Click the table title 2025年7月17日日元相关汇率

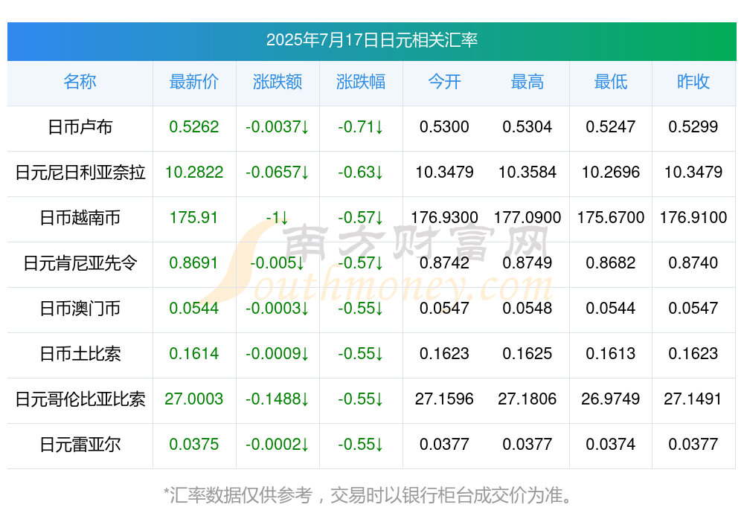[371, 40]
